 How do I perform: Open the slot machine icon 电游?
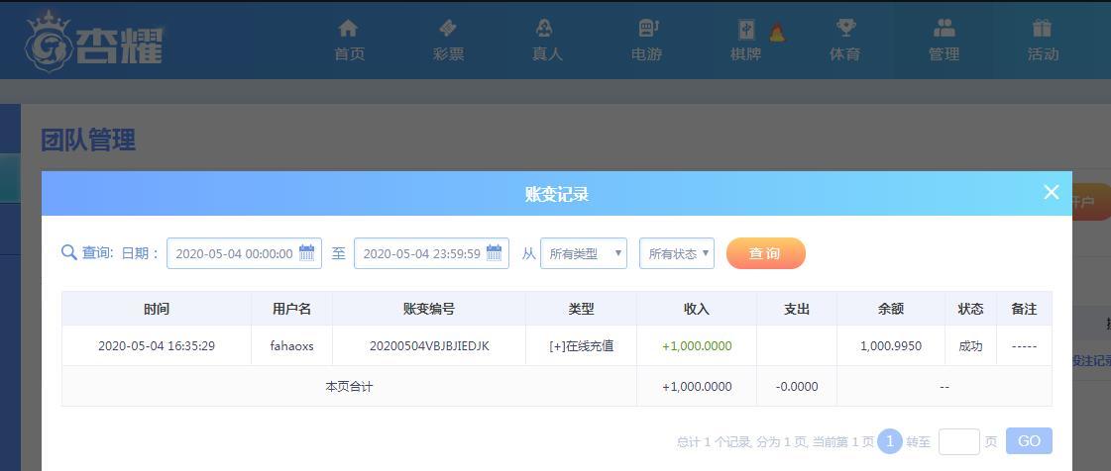tap(646, 28)
